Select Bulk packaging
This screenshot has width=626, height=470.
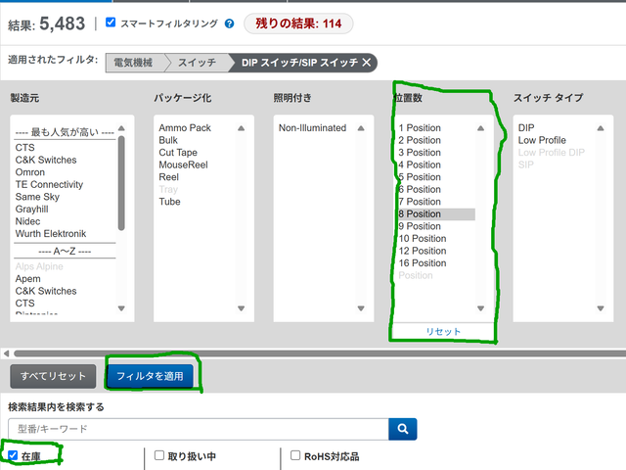click(168, 140)
